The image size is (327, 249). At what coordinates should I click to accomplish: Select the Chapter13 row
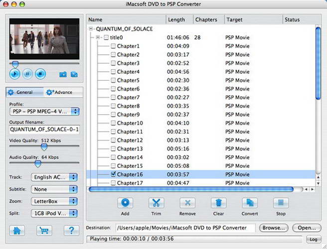[x=201, y=148]
